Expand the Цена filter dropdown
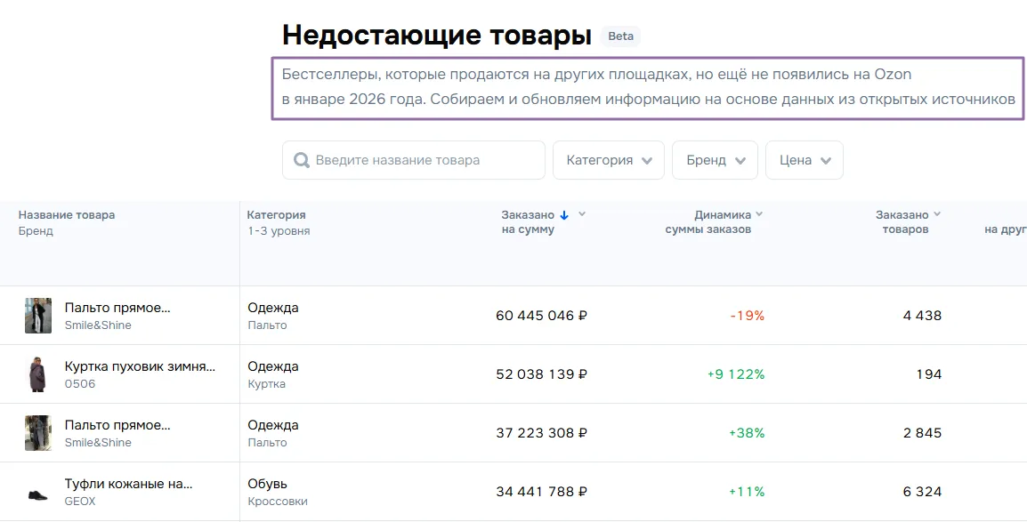This screenshot has width=1027, height=522. coord(804,161)
